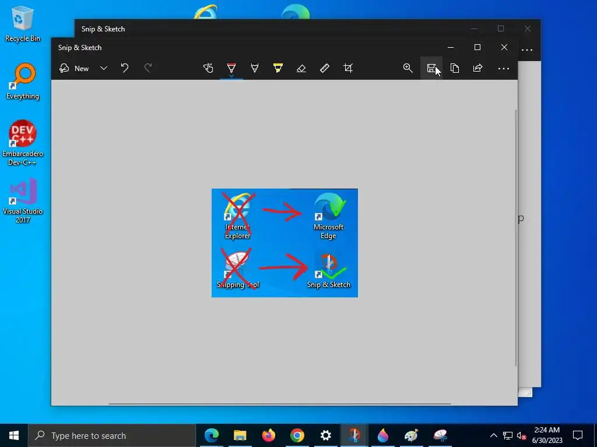The width and height of the screenshot is (597, 447).
Task: Open the Zoom magnifier control
Action: pos(408,68)
